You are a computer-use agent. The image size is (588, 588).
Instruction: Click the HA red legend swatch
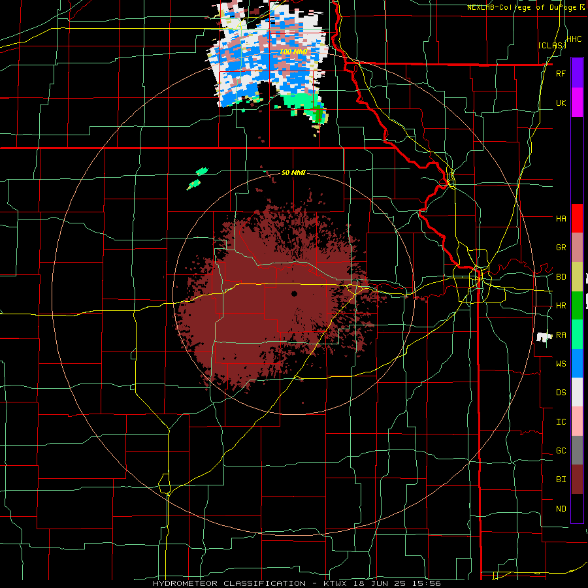click(x=577, y=218)
